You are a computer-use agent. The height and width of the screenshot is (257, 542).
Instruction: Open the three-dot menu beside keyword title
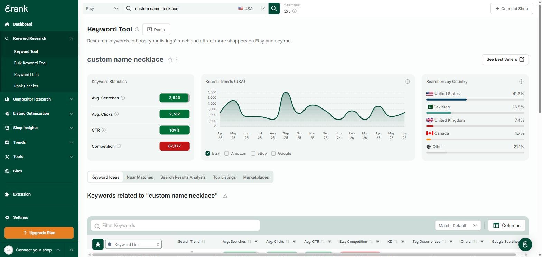[x=177, y=60]
